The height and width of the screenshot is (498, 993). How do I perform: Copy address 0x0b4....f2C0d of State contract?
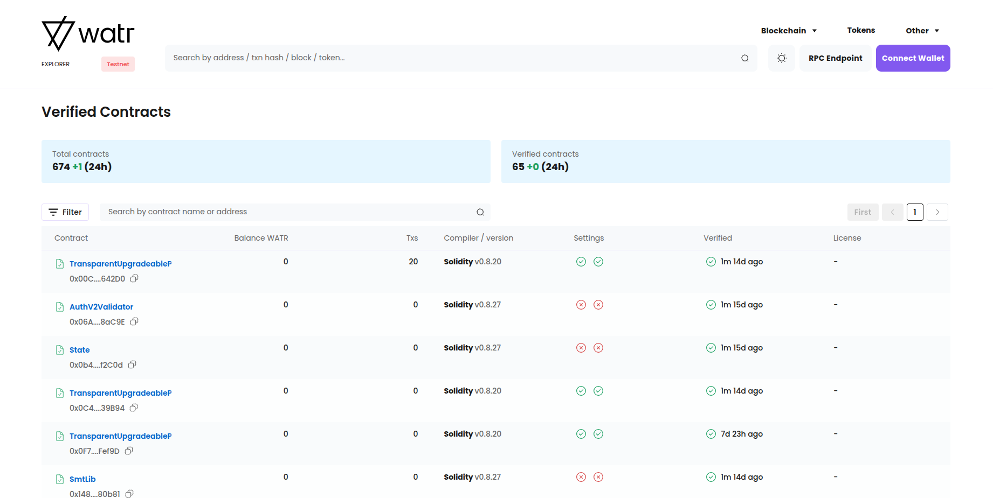click(x=132, y=364)
